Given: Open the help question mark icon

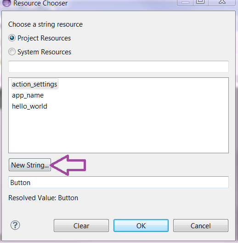Looking at the screenshot, I should click(15, 225).
